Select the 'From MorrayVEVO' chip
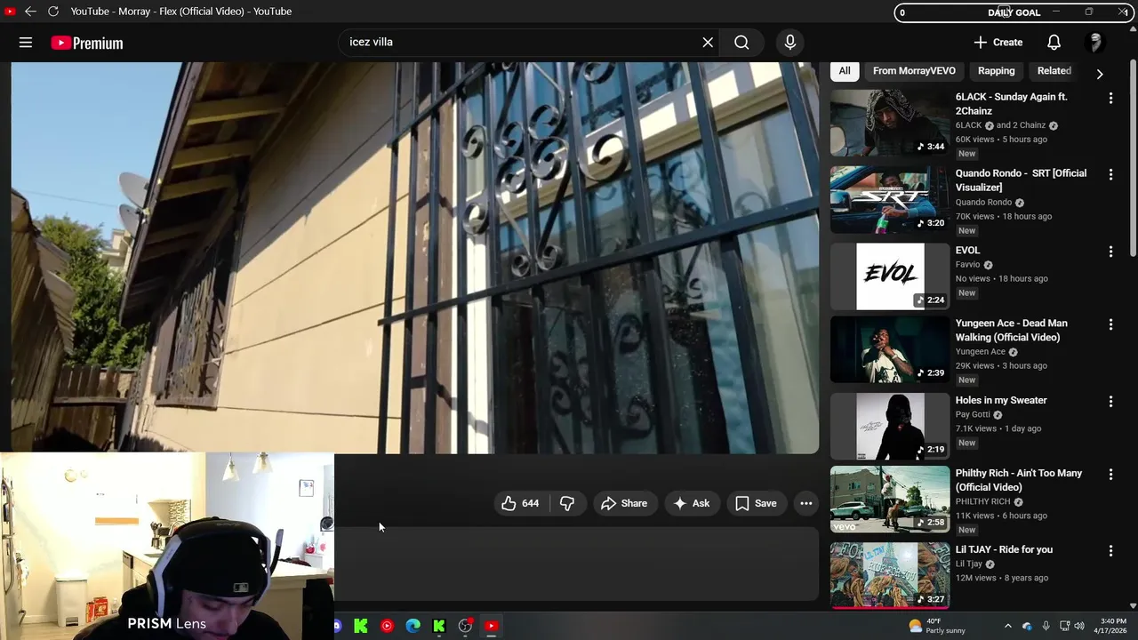Screen dimensions: 1138x640 click(x=914, y=70)
